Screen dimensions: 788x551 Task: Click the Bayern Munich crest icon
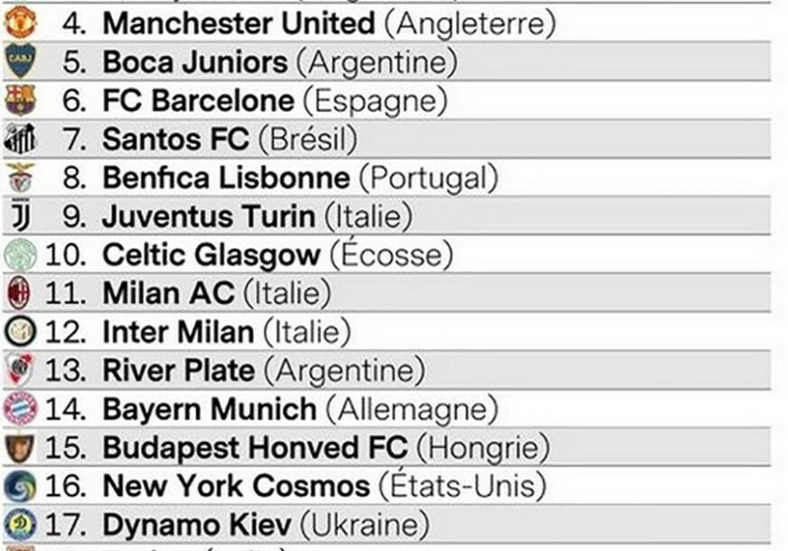tap(20, 408)
